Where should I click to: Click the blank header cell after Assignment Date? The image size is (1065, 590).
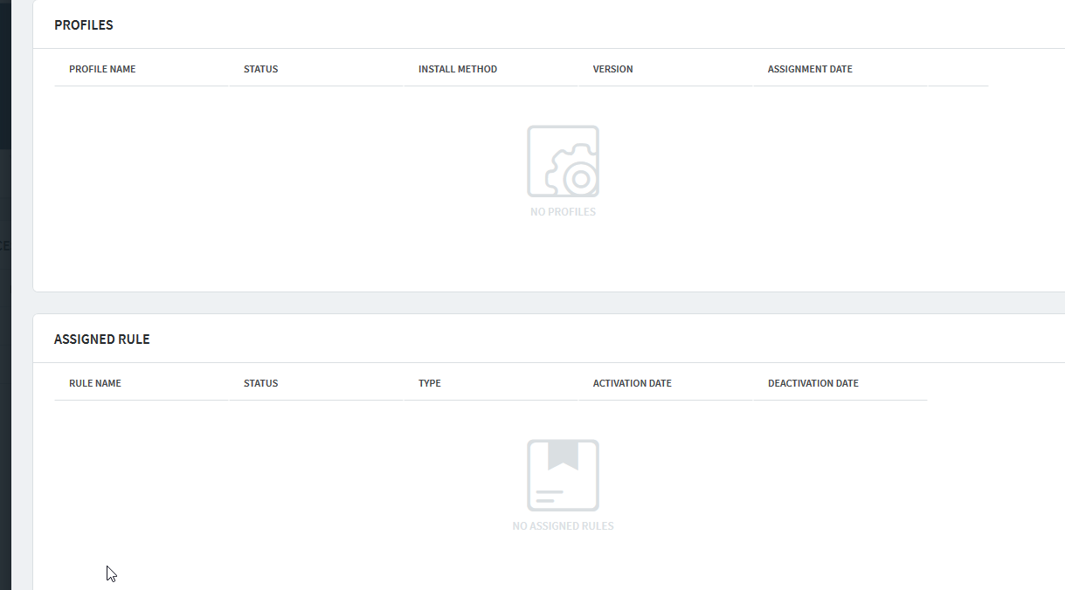pos(957,69)
